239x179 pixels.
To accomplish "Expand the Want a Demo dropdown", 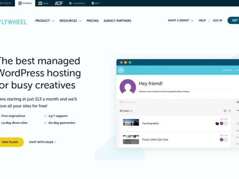I will [181, 21].
